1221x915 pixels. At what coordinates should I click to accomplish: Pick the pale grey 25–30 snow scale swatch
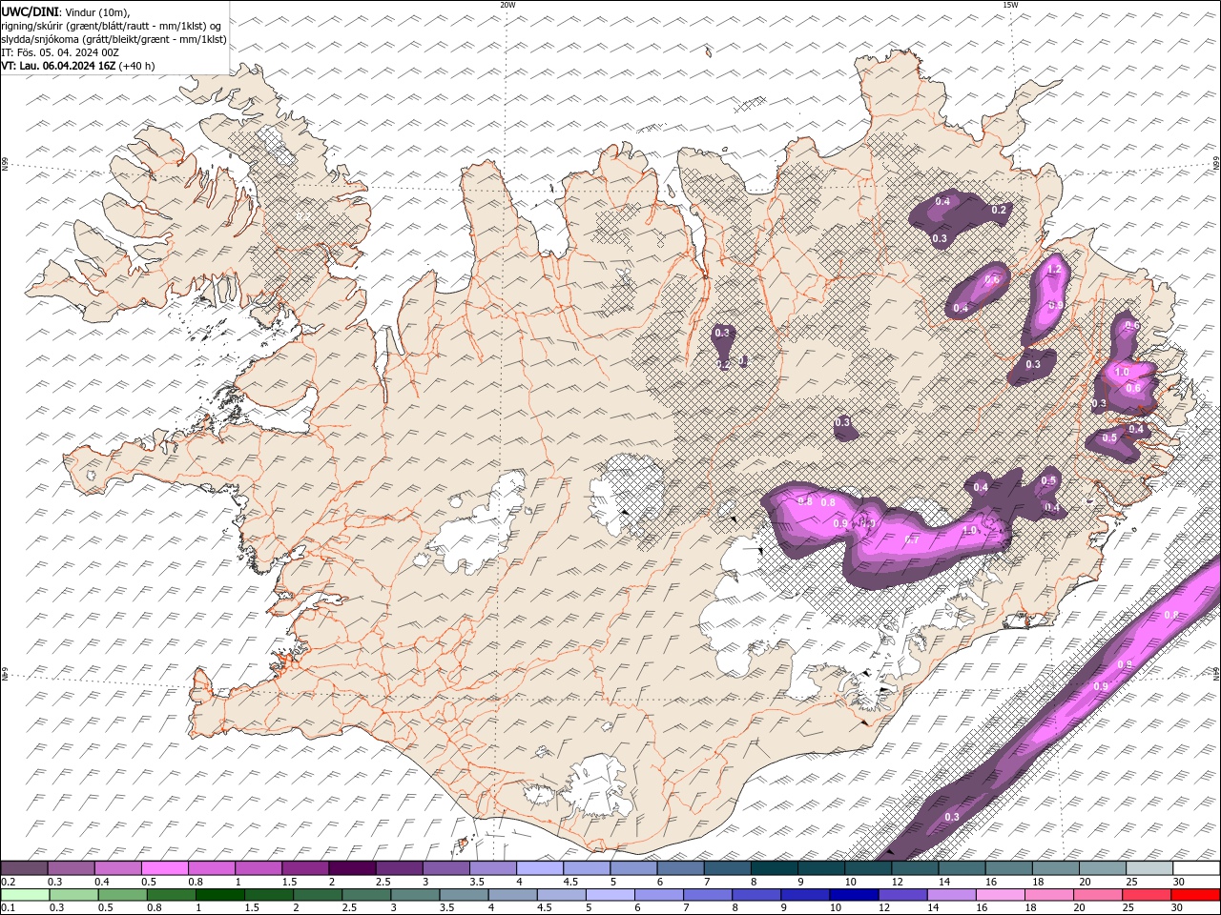point(1149,868)
